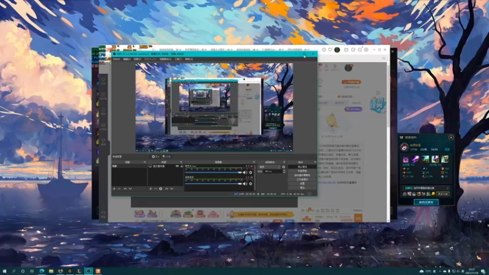The width and height of the screenshot is (489, 275).
Task: Open the 视图(V) menu in OBS
Action: [138, 59]
